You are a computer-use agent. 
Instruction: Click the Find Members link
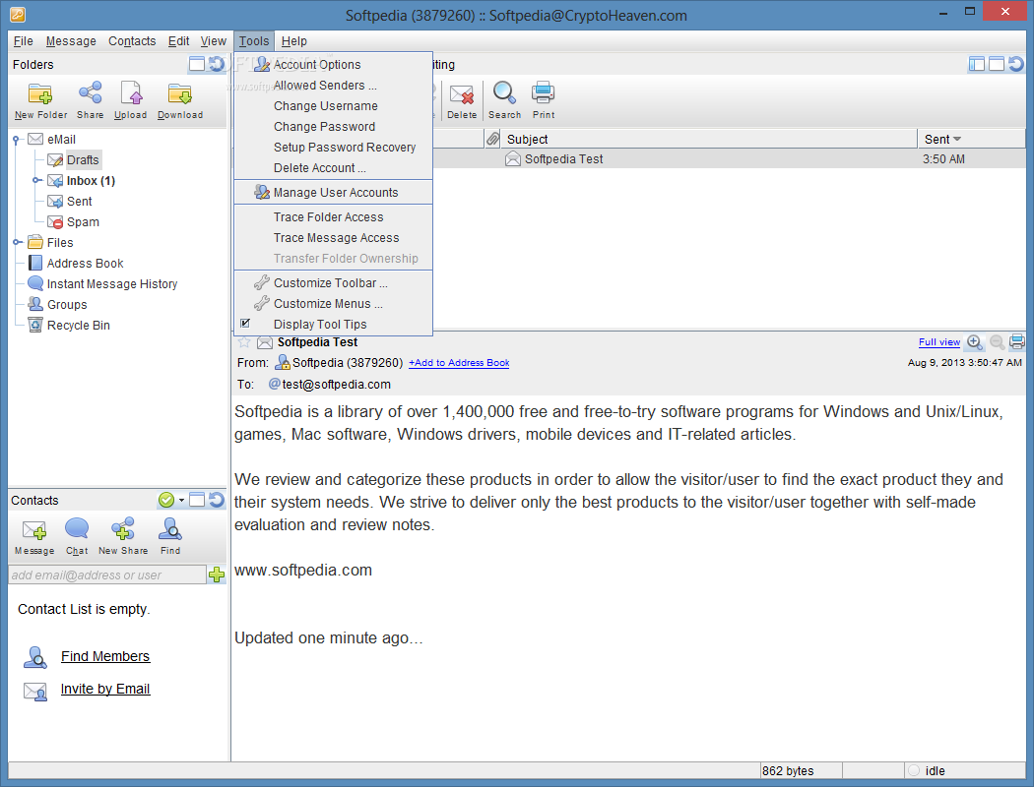tap(105, 656)
